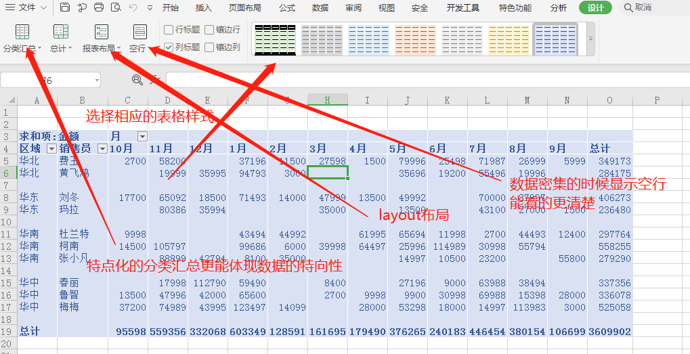The image size is (690, 354).
Task: Open the 文件 hamburger menu icon
Action: tap(9, 7)
